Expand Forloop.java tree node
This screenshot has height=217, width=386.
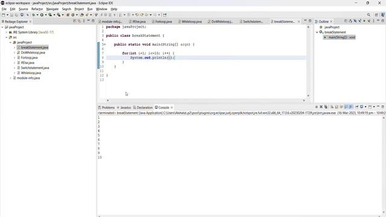(x=14, y=58)
